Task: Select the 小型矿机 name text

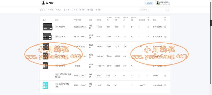Action: pyautogui.click(x=62, y=37)
